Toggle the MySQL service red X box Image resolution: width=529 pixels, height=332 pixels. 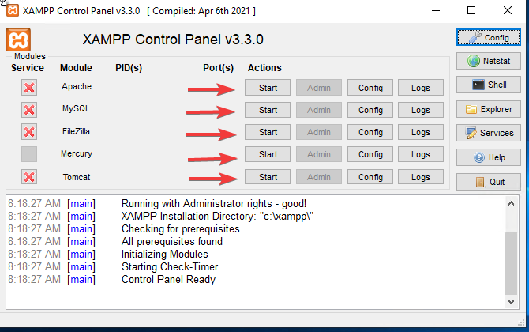29,110
